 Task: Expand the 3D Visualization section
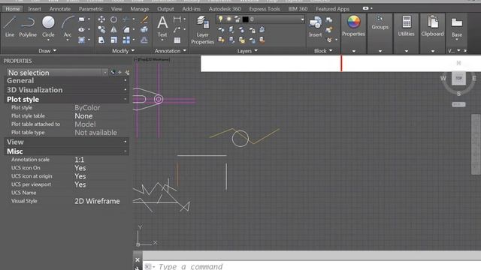(126, 90)
